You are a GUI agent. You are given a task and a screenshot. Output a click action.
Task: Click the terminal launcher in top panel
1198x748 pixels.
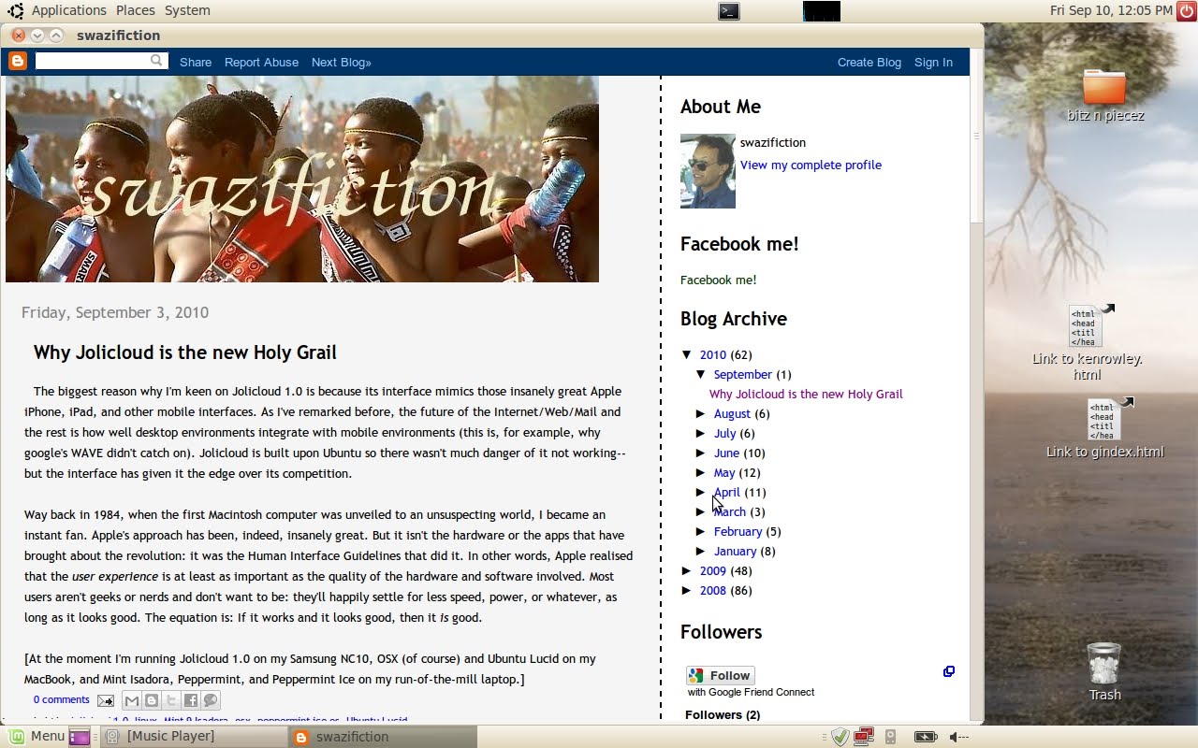(x=729, y=11)
